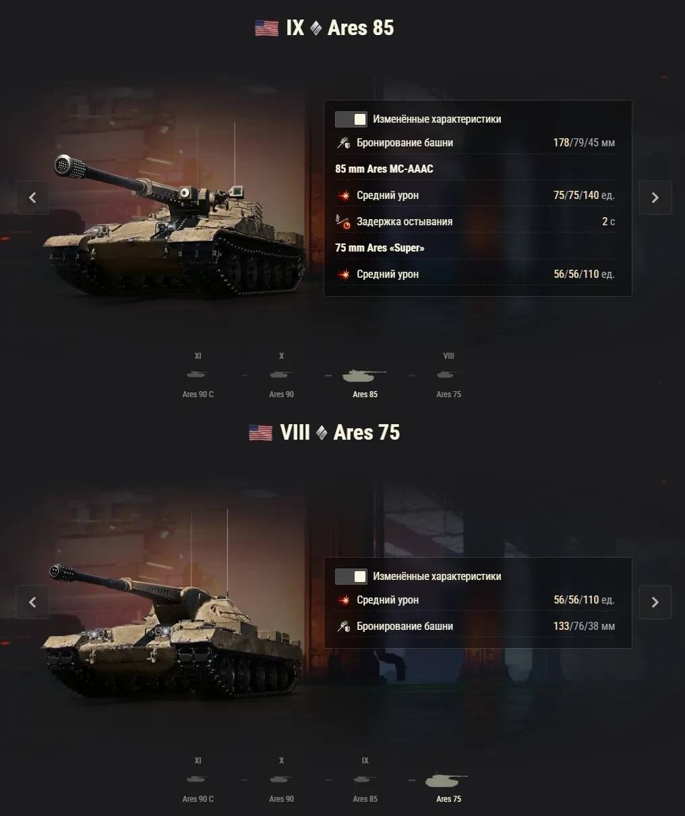Go to previous vehicle in Ares 75 carousel

click(x=32, y=602)
